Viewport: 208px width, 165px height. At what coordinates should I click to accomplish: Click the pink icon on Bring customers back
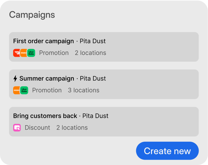click(17, 128)
